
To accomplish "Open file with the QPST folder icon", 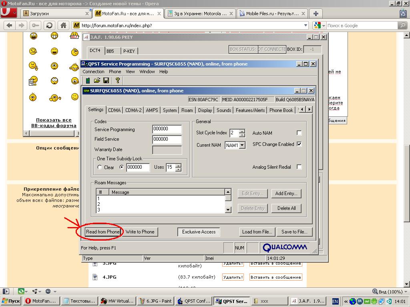I will pos(97,80).
